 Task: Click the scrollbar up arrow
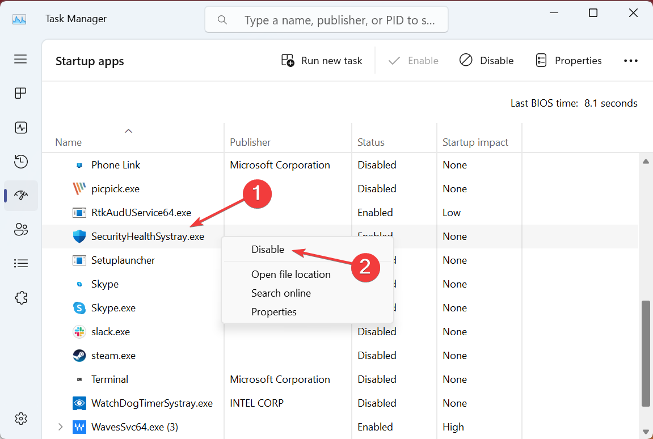tap(646, 162)
